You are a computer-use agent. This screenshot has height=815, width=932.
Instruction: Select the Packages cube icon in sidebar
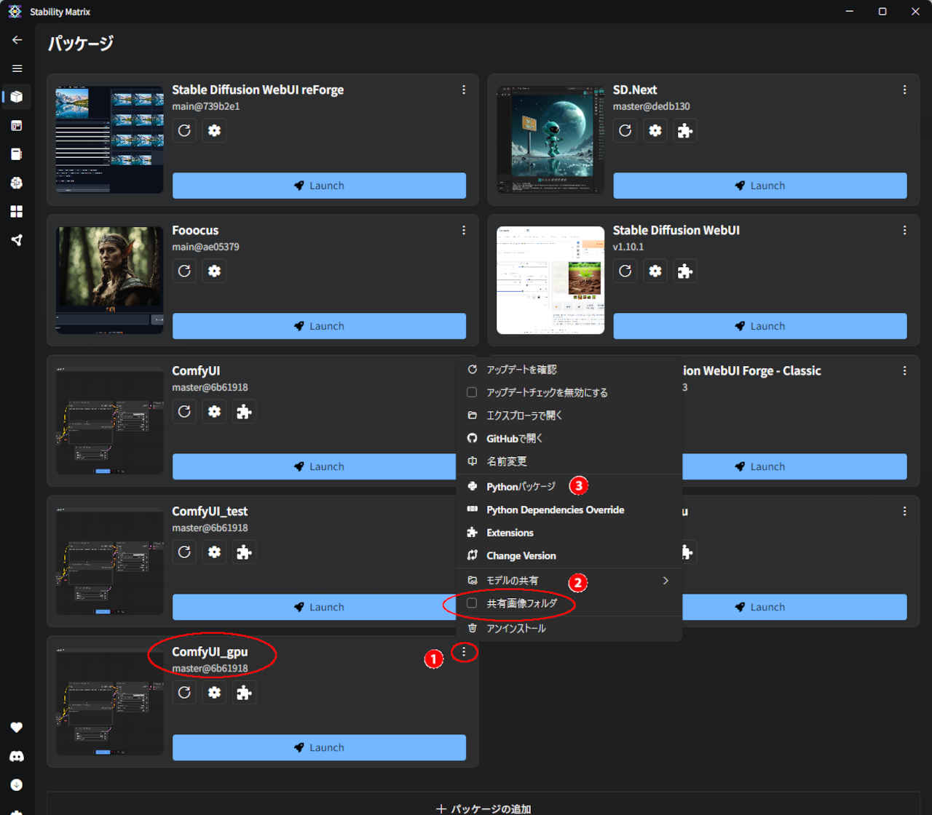[17, 97]
